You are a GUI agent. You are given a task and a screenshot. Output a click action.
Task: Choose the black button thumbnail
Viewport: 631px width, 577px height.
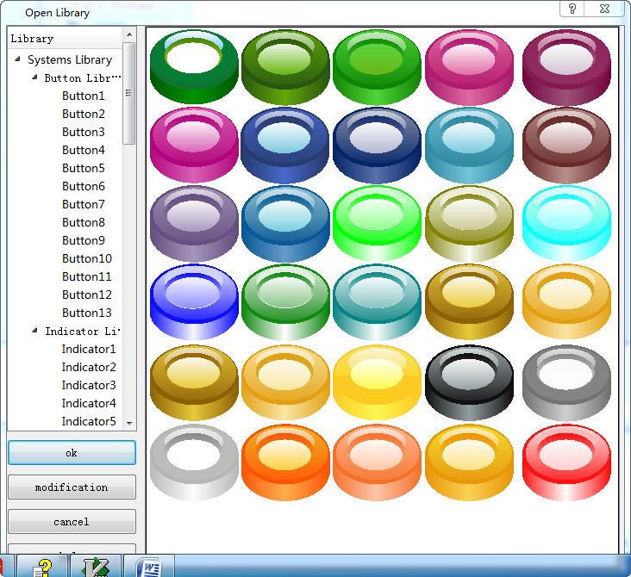469,382
